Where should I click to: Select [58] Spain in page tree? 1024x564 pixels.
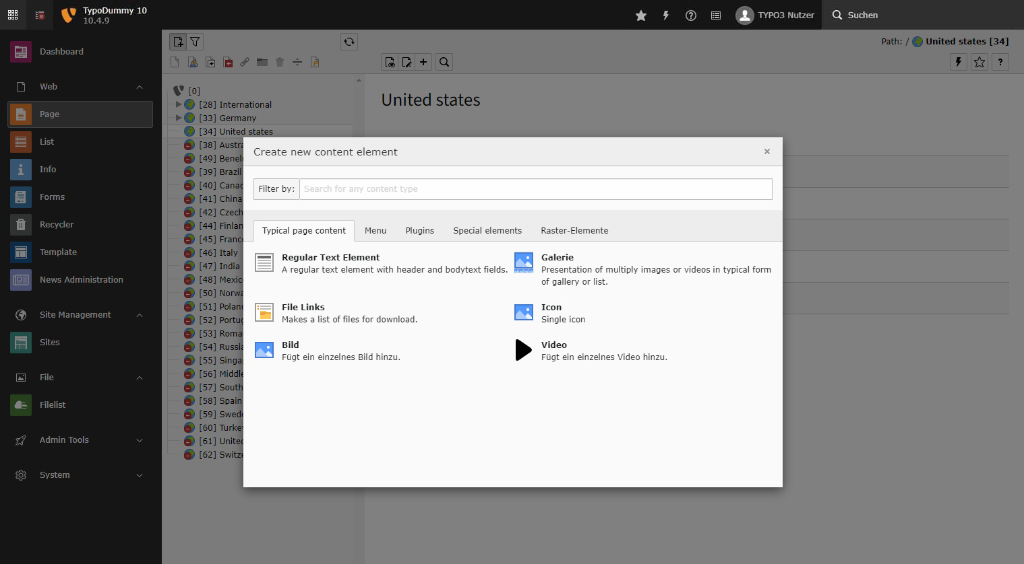pos(220,401)
